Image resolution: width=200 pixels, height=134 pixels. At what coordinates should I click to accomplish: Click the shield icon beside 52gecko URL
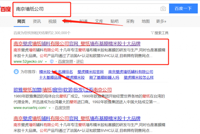pos(51,62)
